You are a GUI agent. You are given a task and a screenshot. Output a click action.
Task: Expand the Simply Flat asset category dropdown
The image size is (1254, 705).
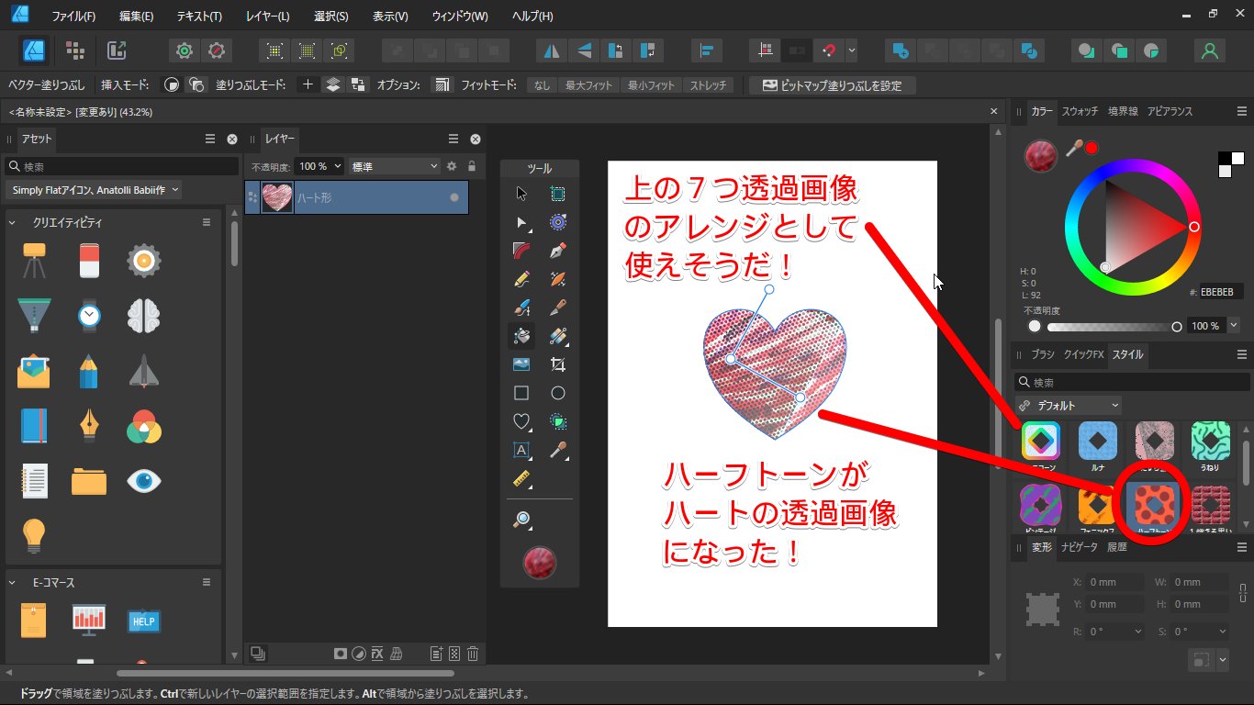click(94, 190)
